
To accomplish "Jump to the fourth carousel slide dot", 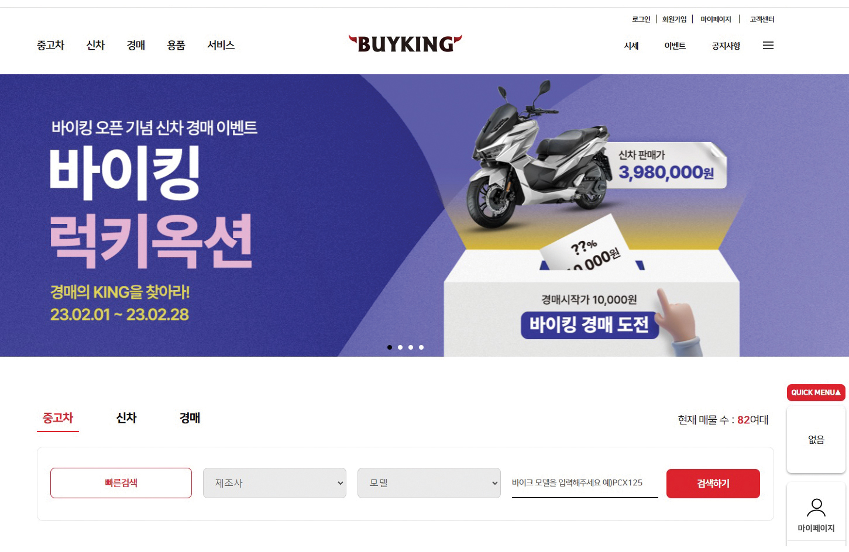I will [x=421, y=347].
